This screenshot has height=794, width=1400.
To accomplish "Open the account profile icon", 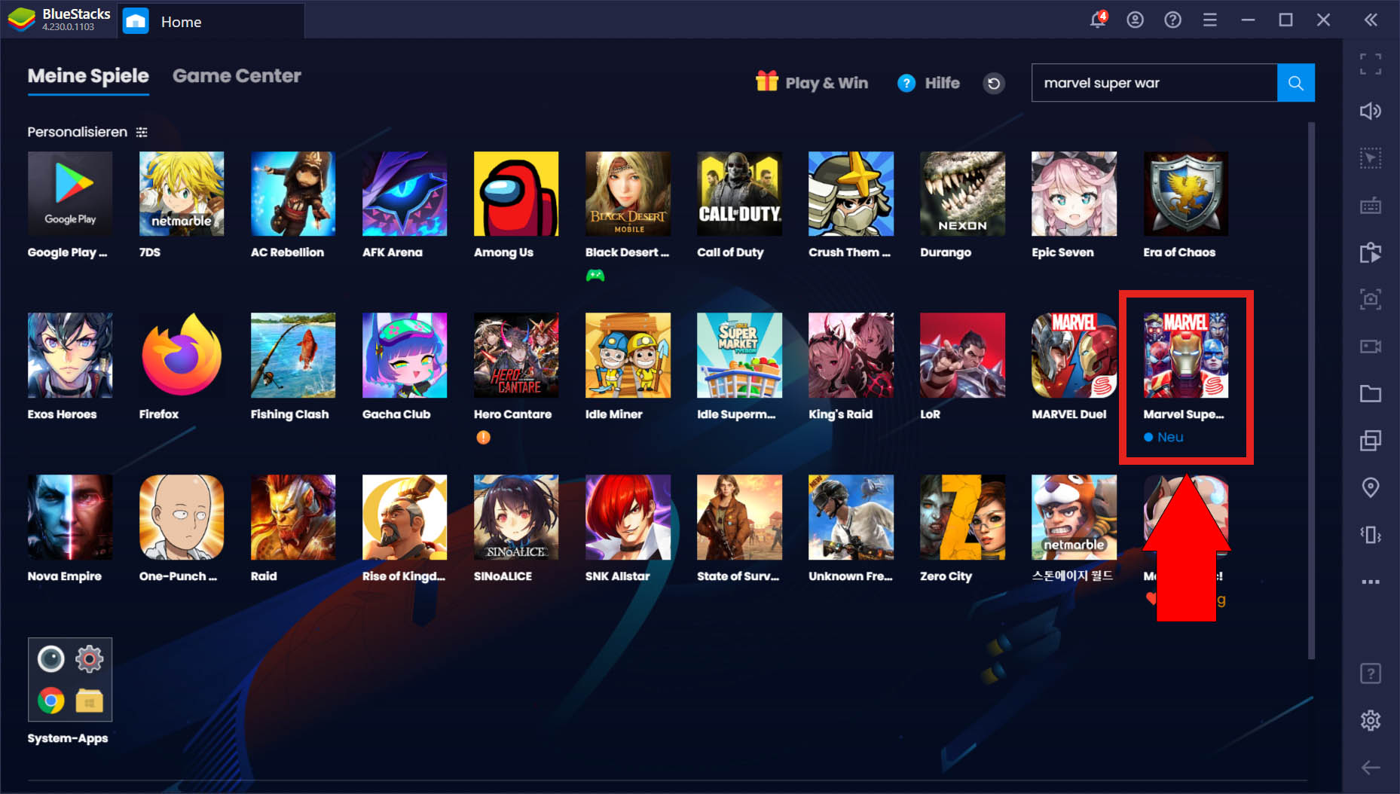I will pos(1135,20).
